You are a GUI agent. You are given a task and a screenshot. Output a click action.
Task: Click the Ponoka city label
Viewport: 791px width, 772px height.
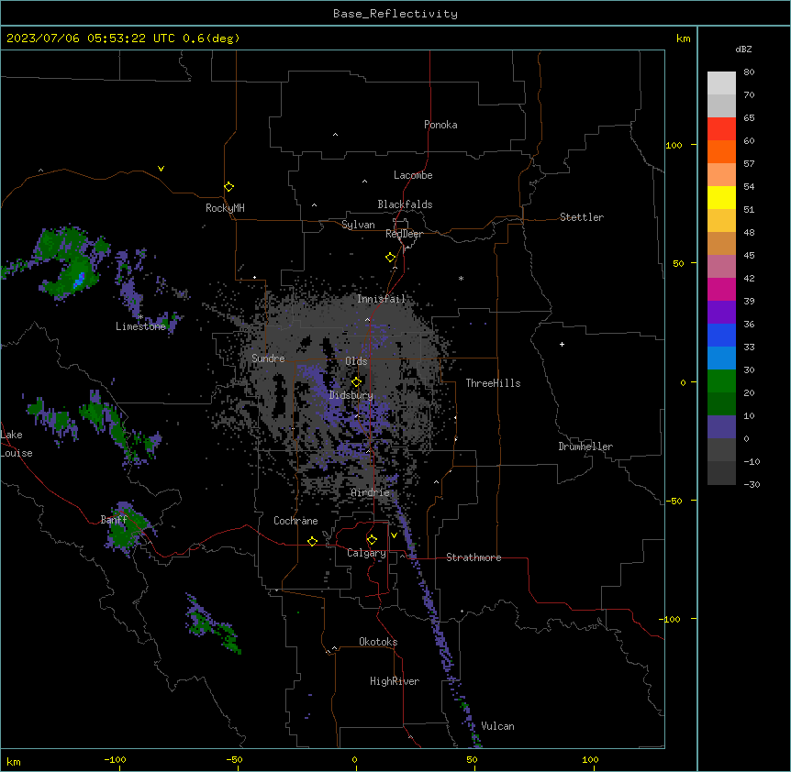tap(440, 125)
